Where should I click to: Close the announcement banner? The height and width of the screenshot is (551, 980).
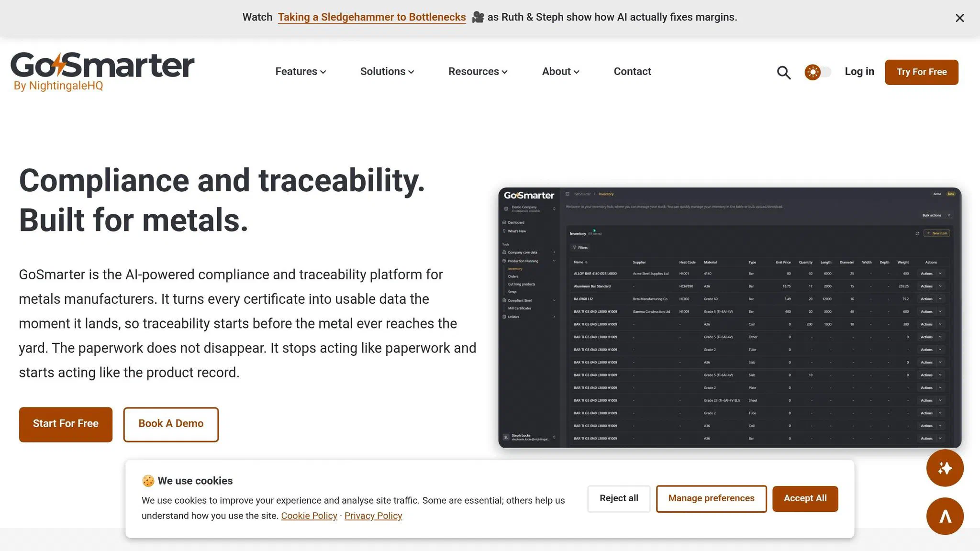coord(959,18)
